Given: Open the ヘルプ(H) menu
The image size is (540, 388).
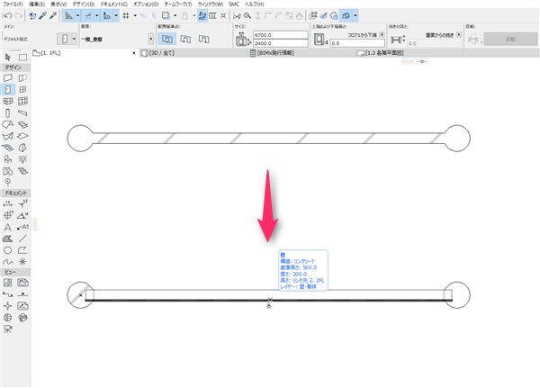Looking at the screenshot, I should coord(254,5).
